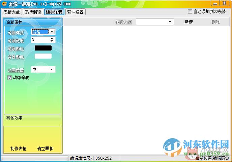Enable 自动添加到QQ表情 checkbox
232x162 pixels.
190,11
